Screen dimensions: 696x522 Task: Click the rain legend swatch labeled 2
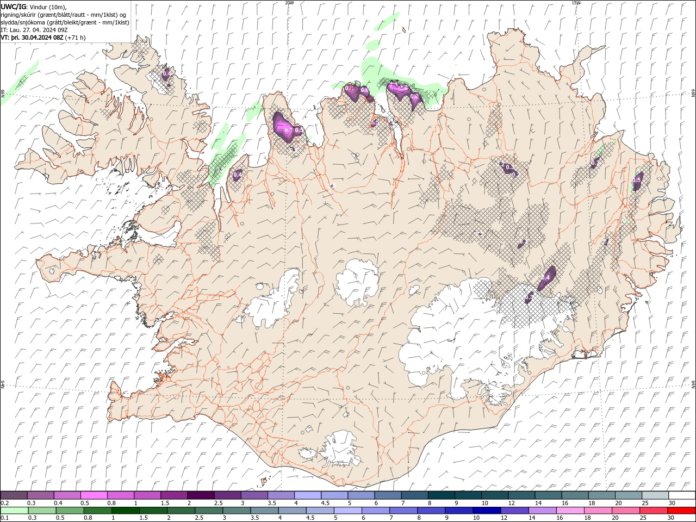coord(181,511)
